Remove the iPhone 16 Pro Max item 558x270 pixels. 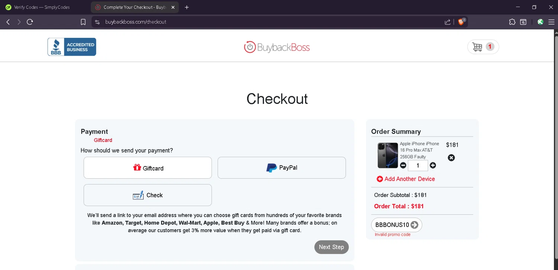pyautogui.click(x=451, y=158)
